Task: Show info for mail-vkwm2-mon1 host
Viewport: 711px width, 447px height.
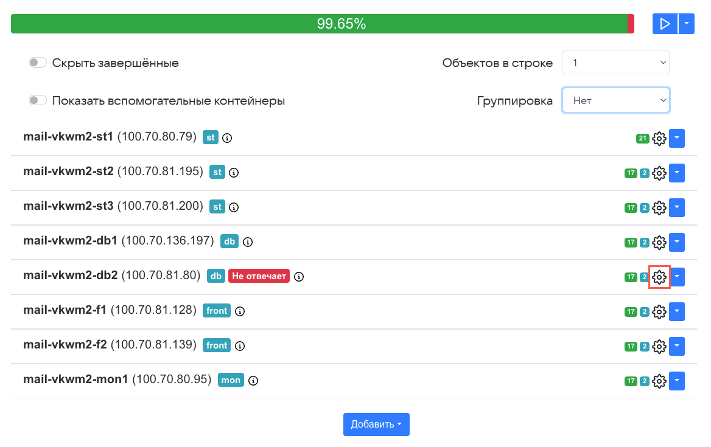Action: [254, 381]
